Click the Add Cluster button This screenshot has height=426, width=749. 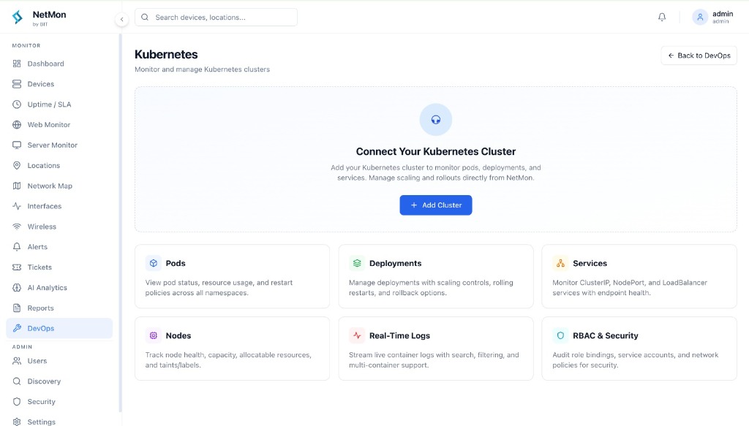tap(436, 205)
